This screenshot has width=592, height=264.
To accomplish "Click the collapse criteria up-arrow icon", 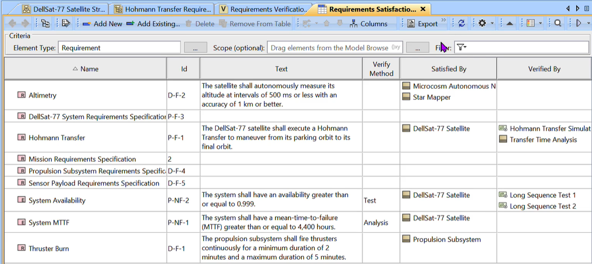I will 510,24.
